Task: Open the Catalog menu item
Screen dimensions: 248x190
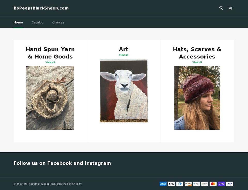Action: pyautogui.click(x=37, y=22)
